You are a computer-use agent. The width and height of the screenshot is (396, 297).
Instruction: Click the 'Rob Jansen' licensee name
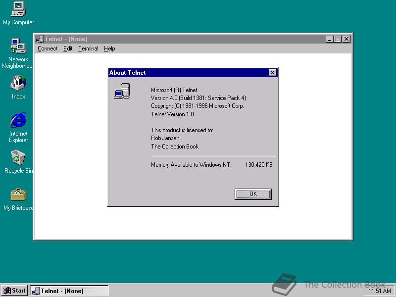coord(165,138)
